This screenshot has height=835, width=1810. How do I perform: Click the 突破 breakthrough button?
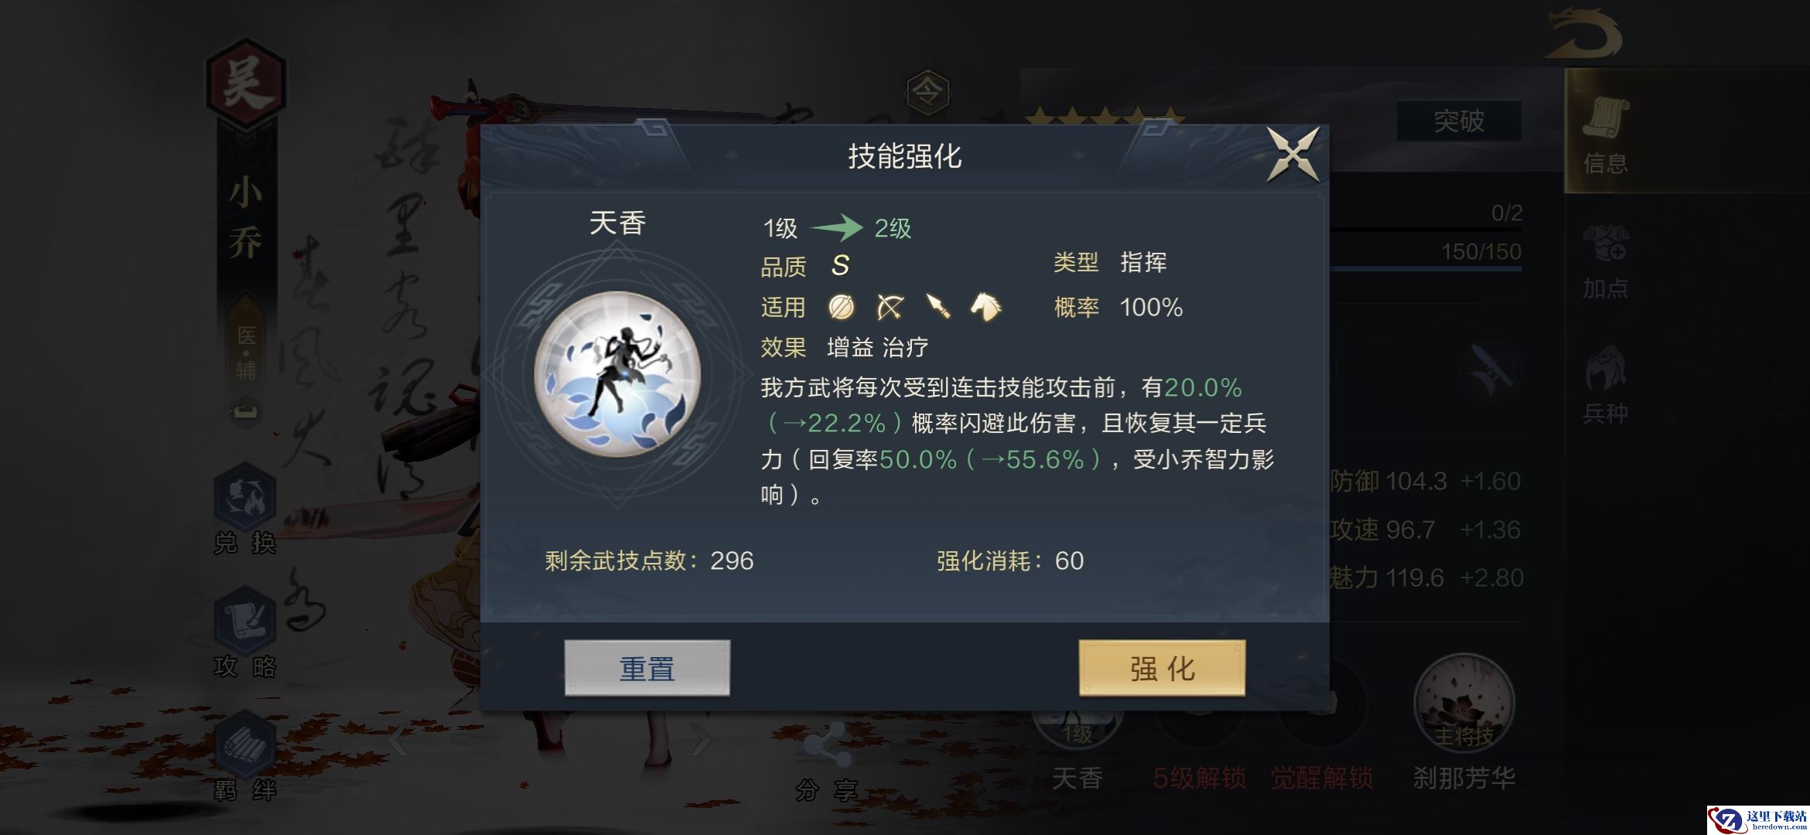tap(1459, 121)
